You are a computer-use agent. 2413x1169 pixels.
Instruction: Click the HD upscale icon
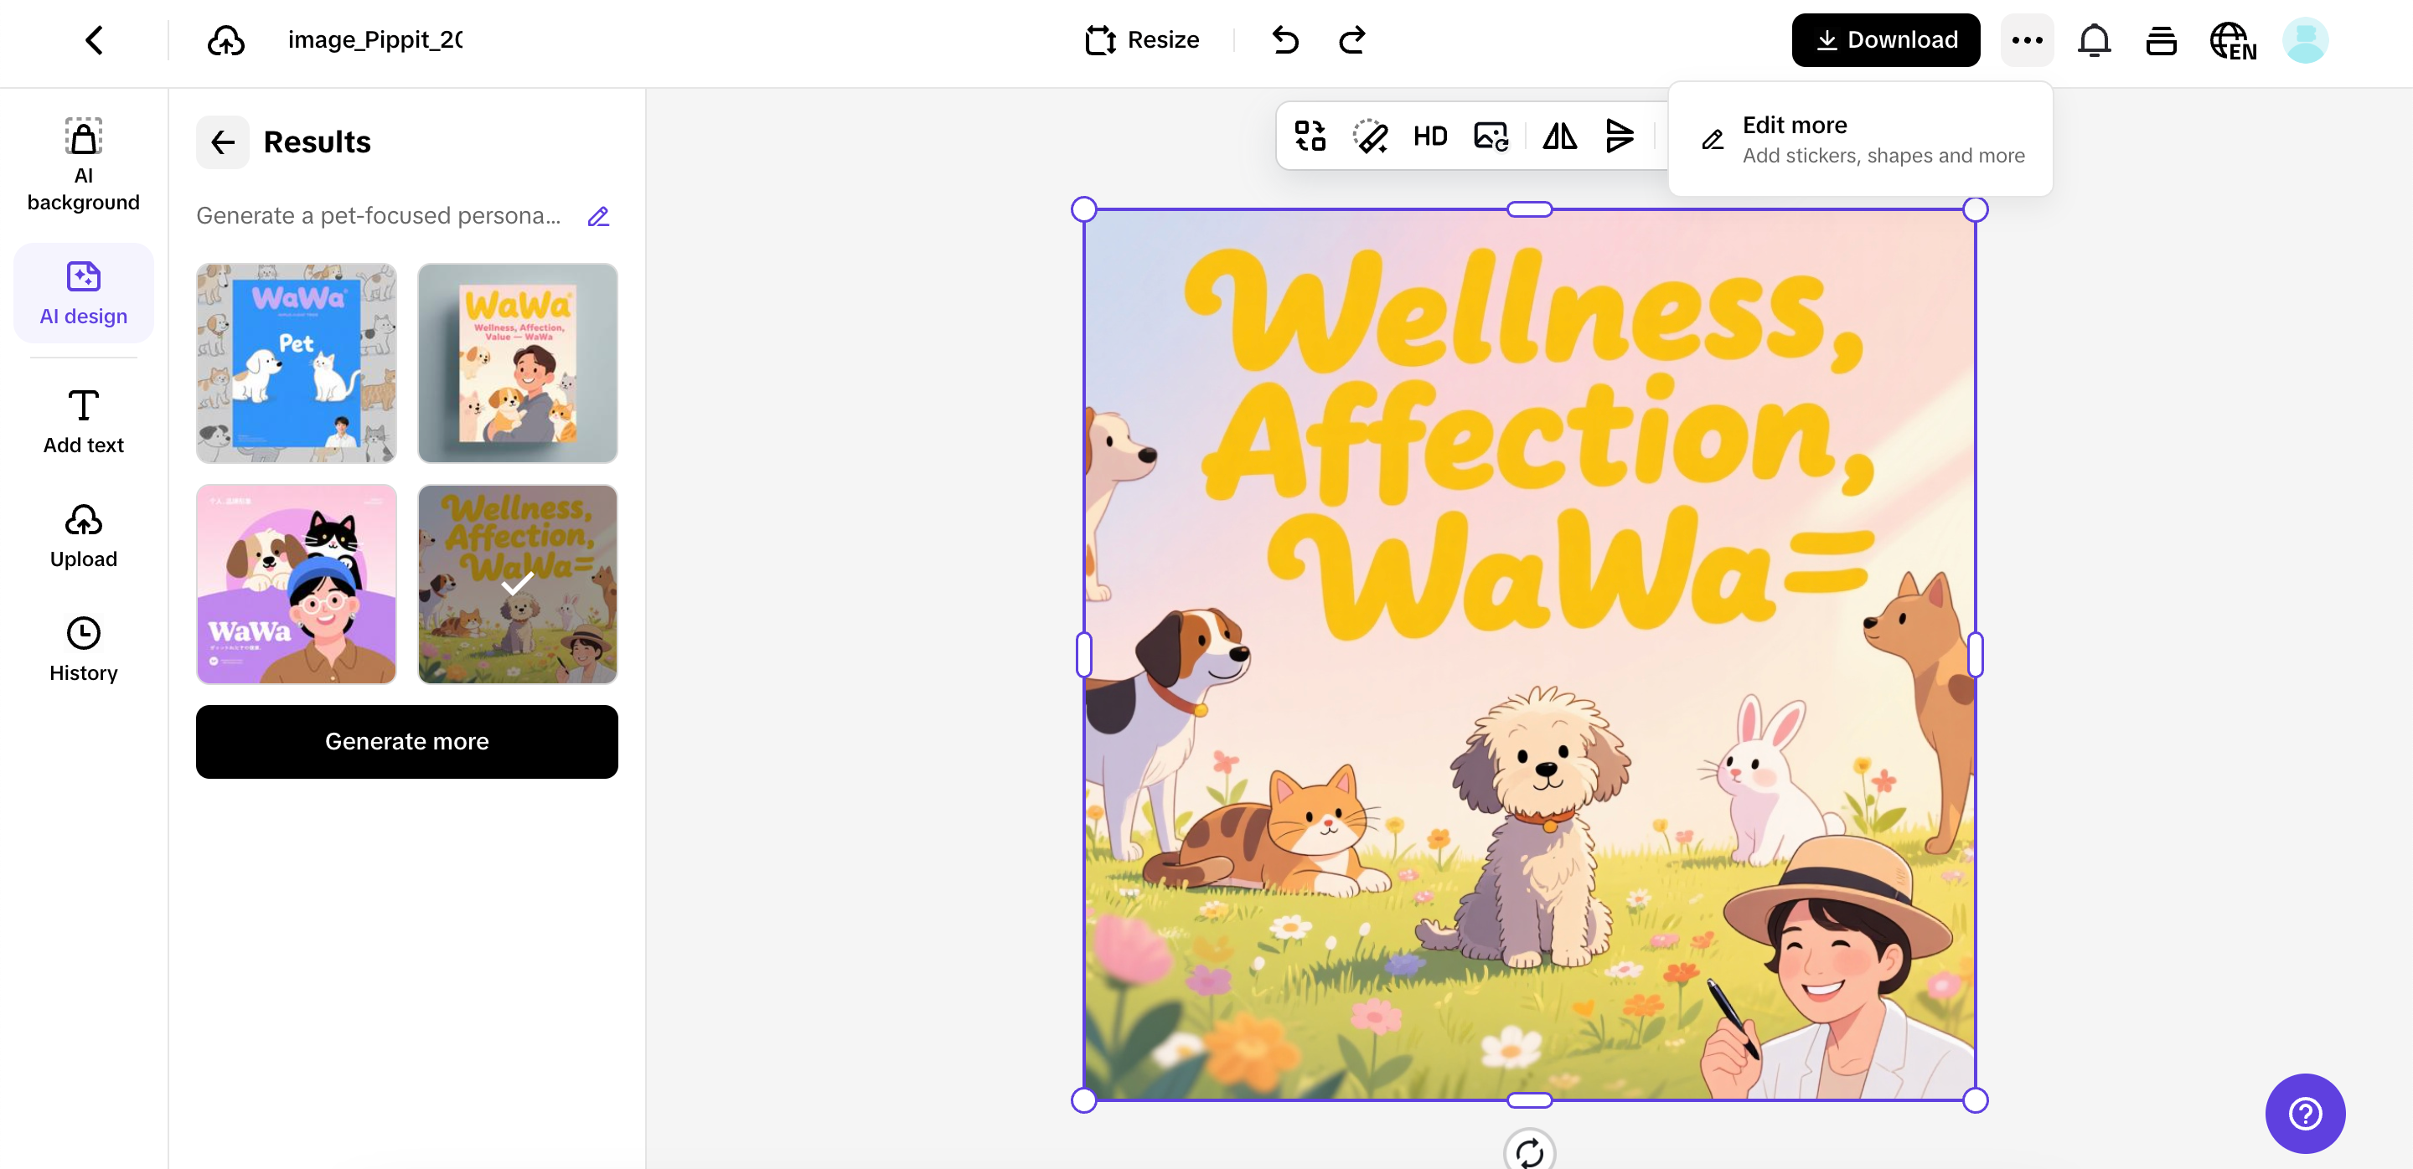tap(1429, 136)
